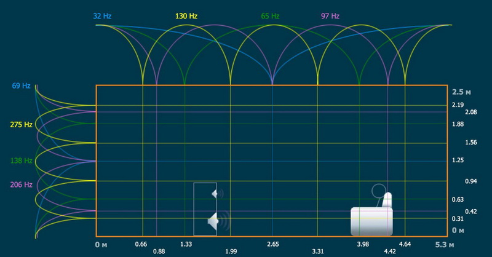The width and height of the screenshot is (492, 257).
Task: Click the 1.33 horizontal distance marker
Action: click(x=186, y=244)
